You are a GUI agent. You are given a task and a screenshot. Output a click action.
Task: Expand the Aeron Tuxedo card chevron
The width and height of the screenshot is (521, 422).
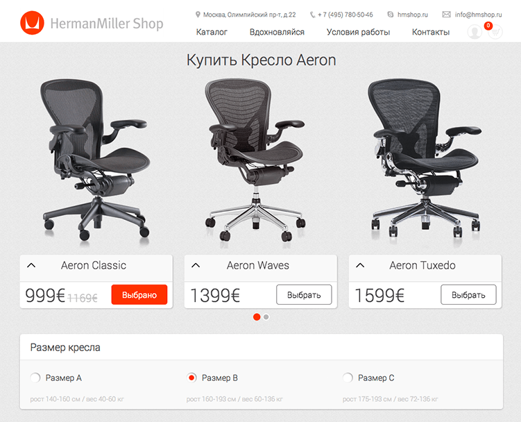(360, 265)
